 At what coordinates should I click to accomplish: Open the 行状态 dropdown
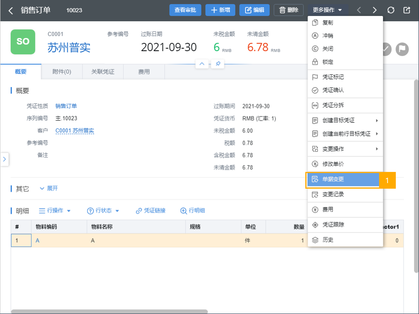click(103, 210)
